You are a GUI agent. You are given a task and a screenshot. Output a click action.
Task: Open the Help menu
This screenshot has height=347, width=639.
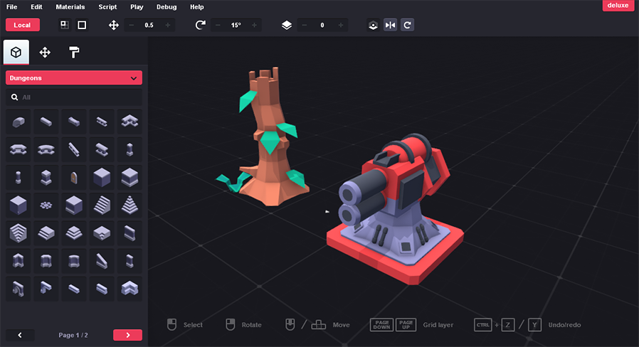[197, 7]
